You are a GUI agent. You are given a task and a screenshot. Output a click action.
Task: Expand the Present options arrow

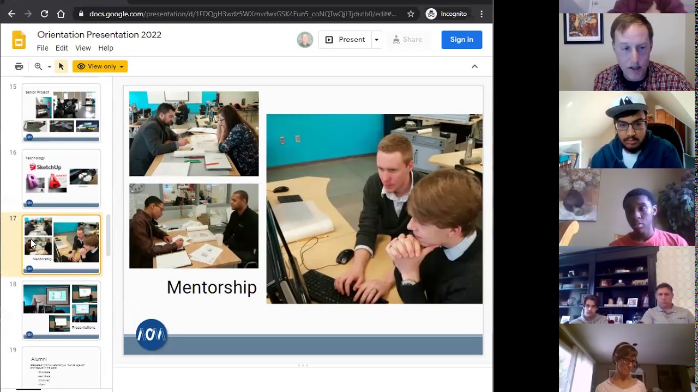coord(376,40)
